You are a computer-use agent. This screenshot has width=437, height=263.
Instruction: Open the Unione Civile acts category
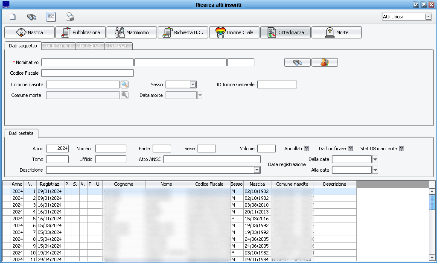[x=234, y=32]
